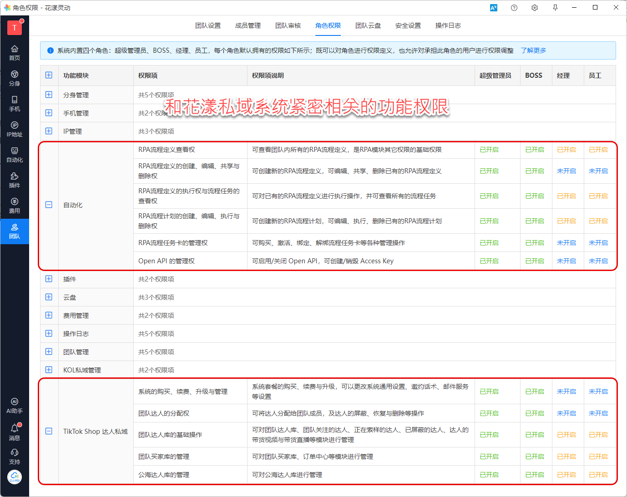The height and width of the screenshot is (497, 627).
Task: Toggle 员工 status for 公海达人库的管理
Action: click(x=598, y=475)
